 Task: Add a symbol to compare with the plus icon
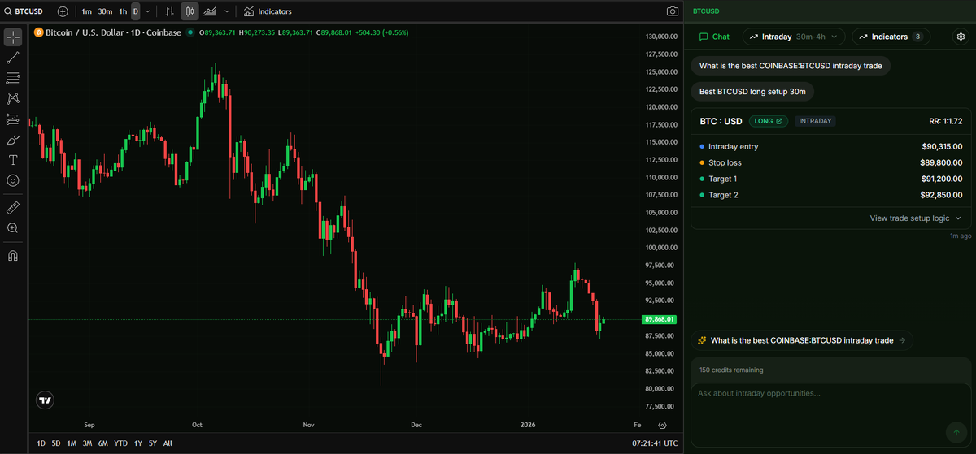(63, 11)
